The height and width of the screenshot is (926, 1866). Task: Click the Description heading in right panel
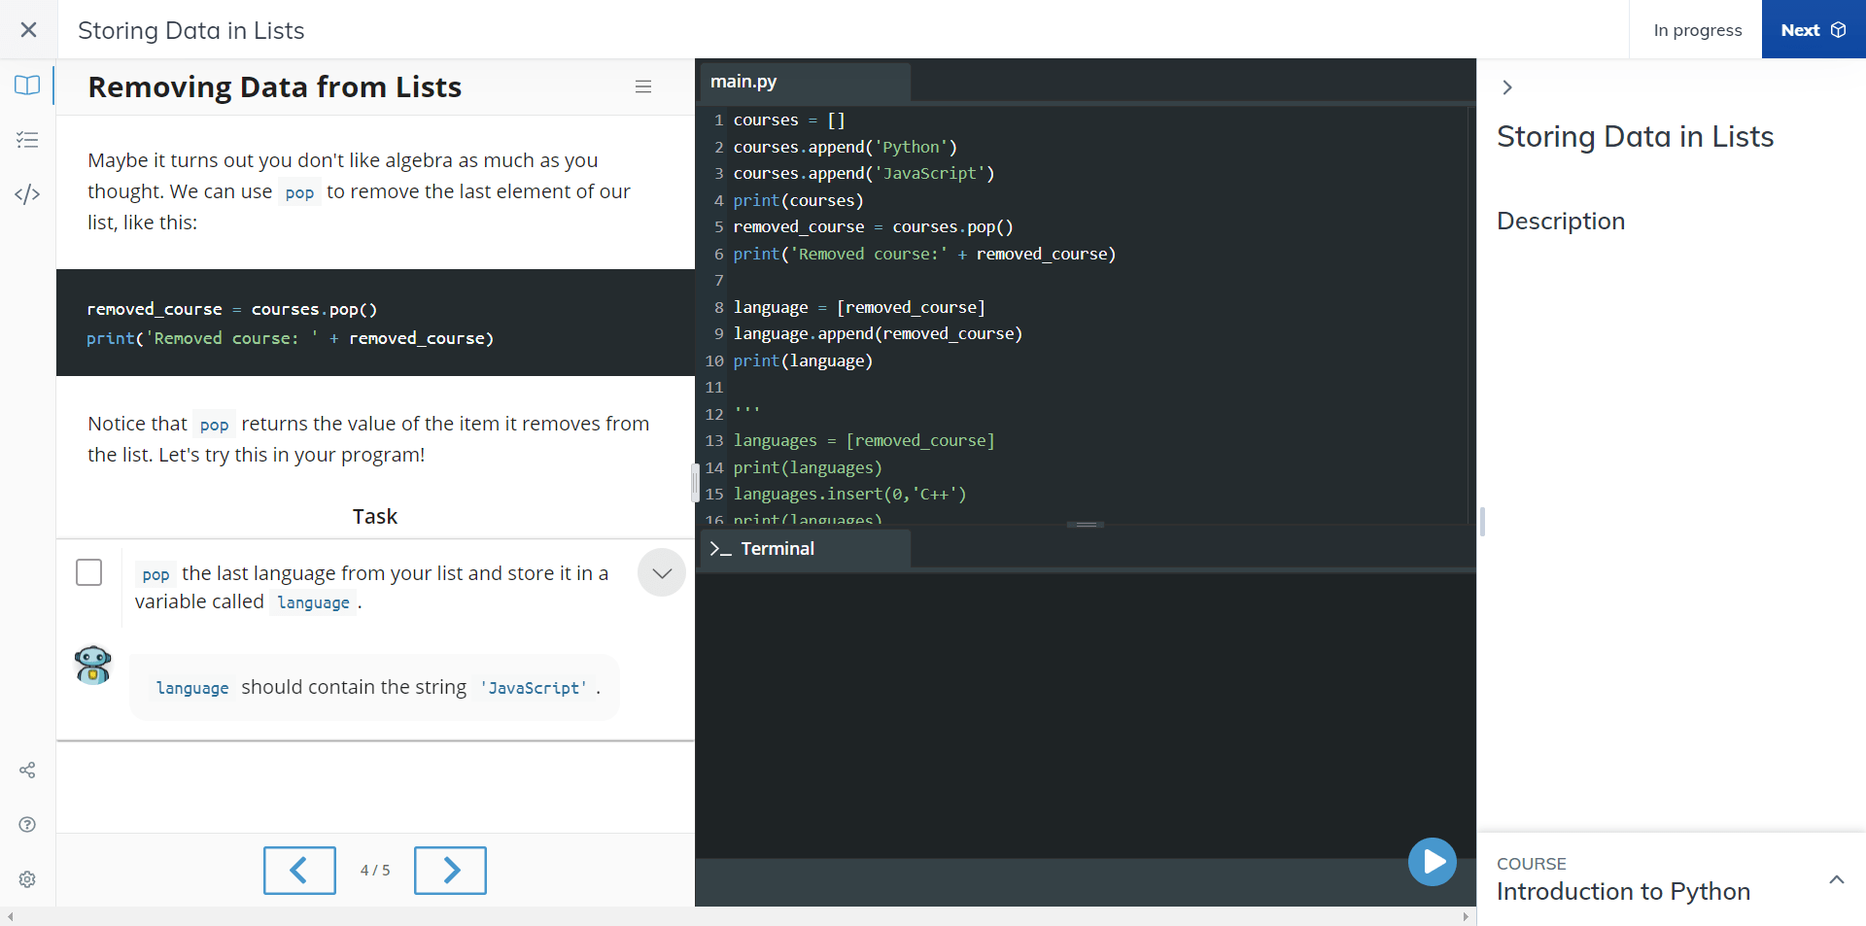(1561, 222)
